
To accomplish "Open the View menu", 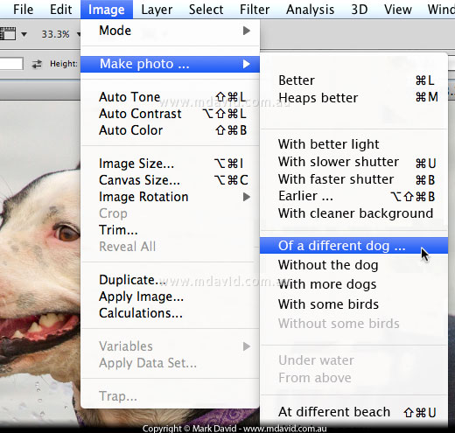I will click(398, 10).
